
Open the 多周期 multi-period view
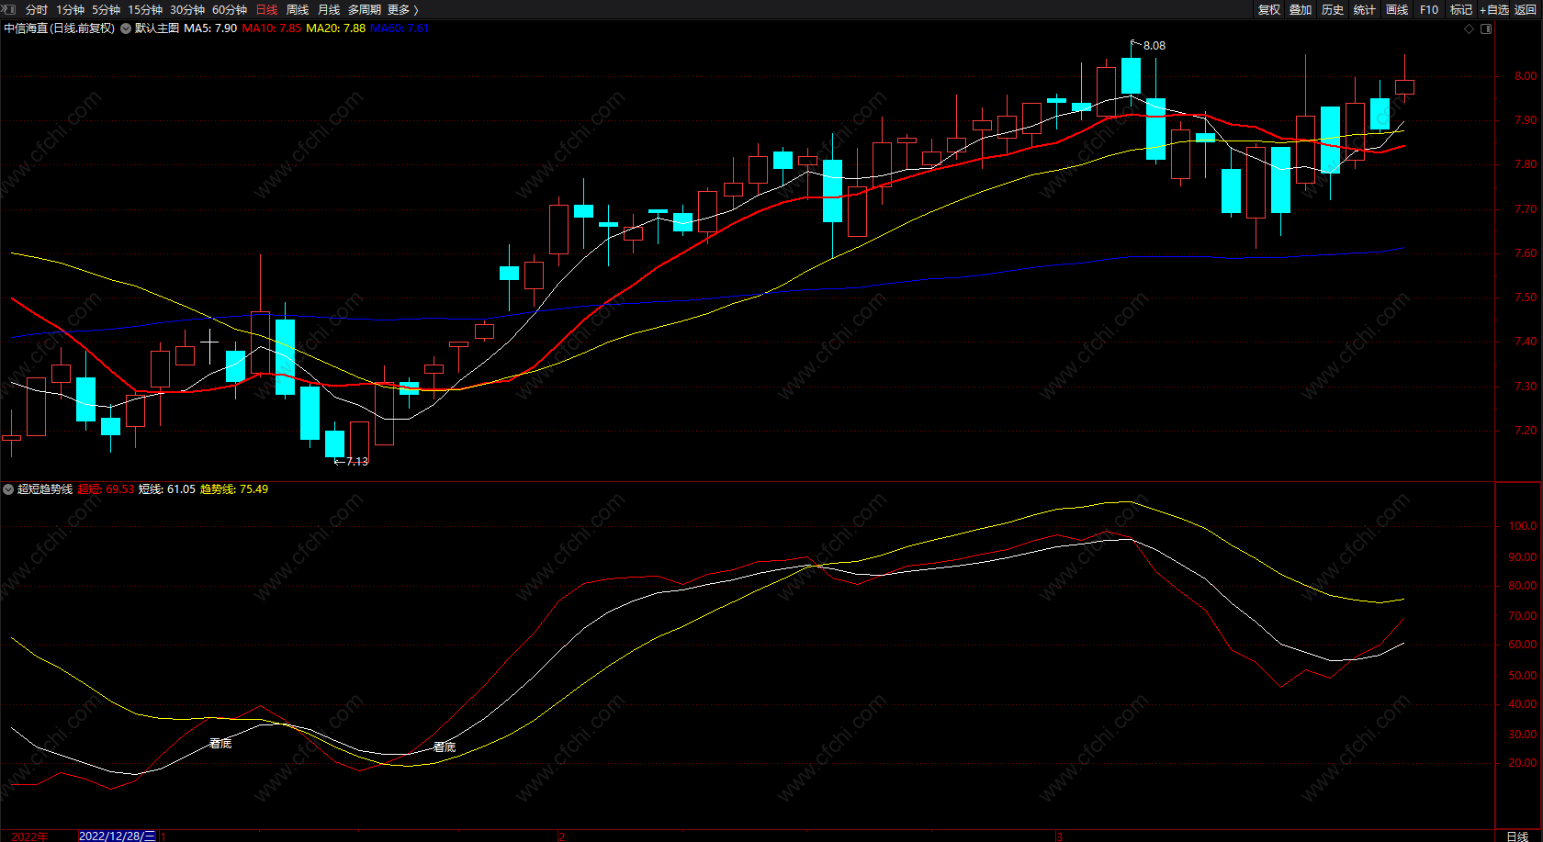coord(365,9)
